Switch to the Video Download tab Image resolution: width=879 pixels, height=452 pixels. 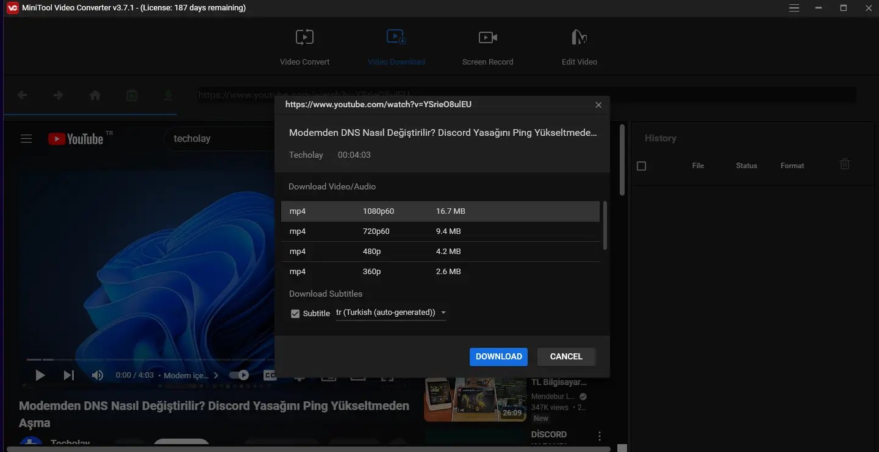(x=396, y=46)
